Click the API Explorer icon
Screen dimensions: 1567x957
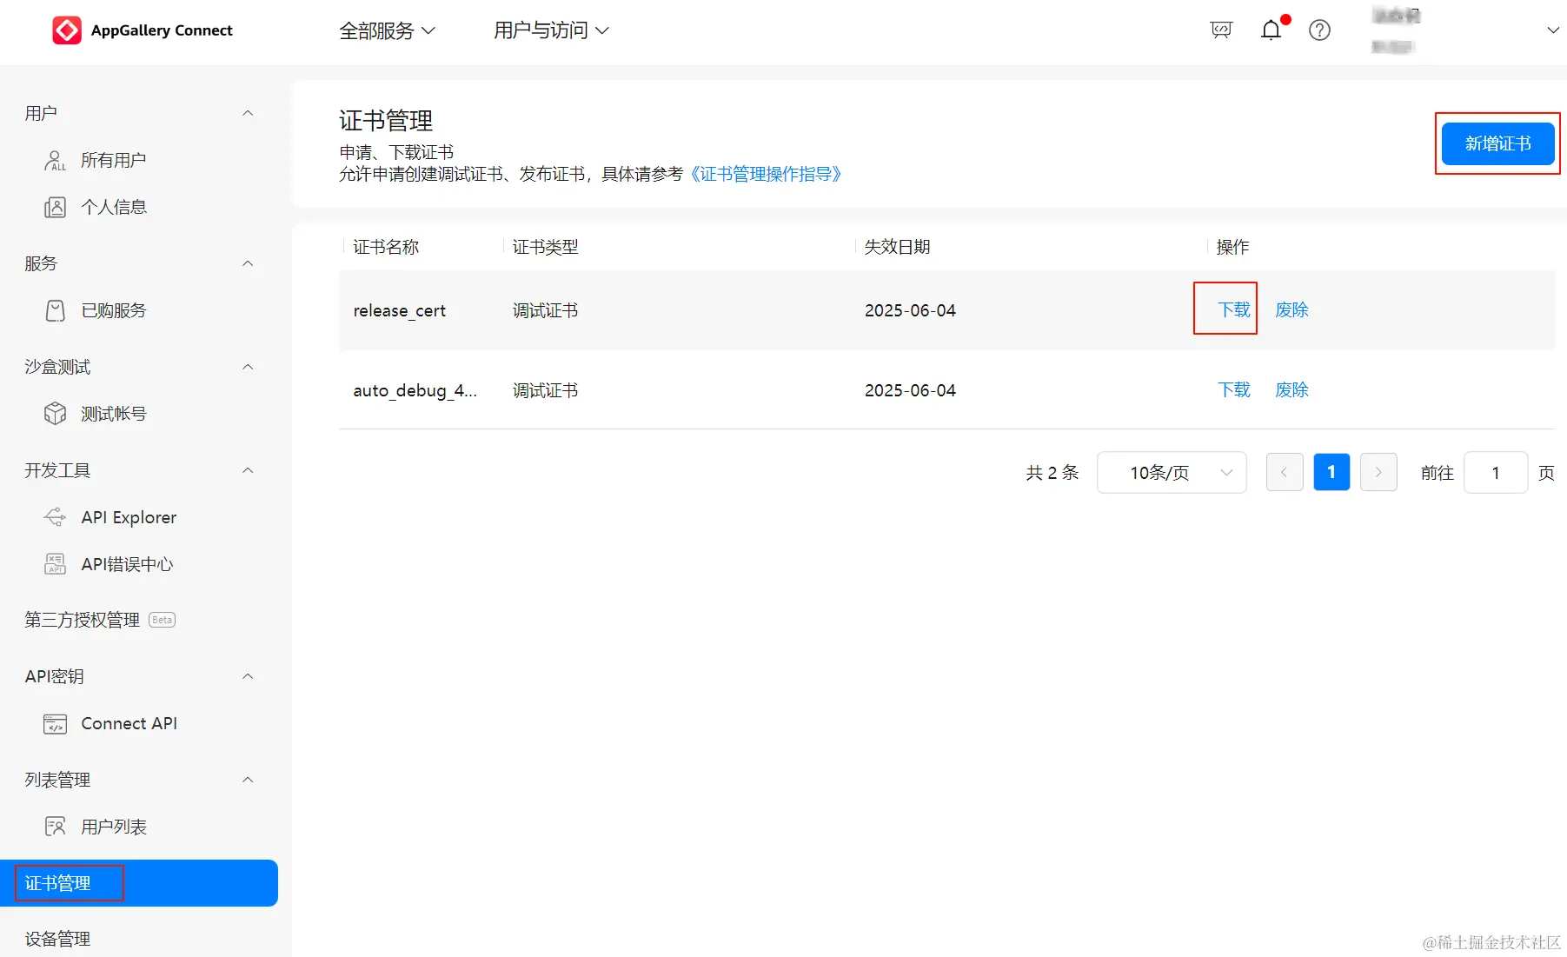click(55, 517)
